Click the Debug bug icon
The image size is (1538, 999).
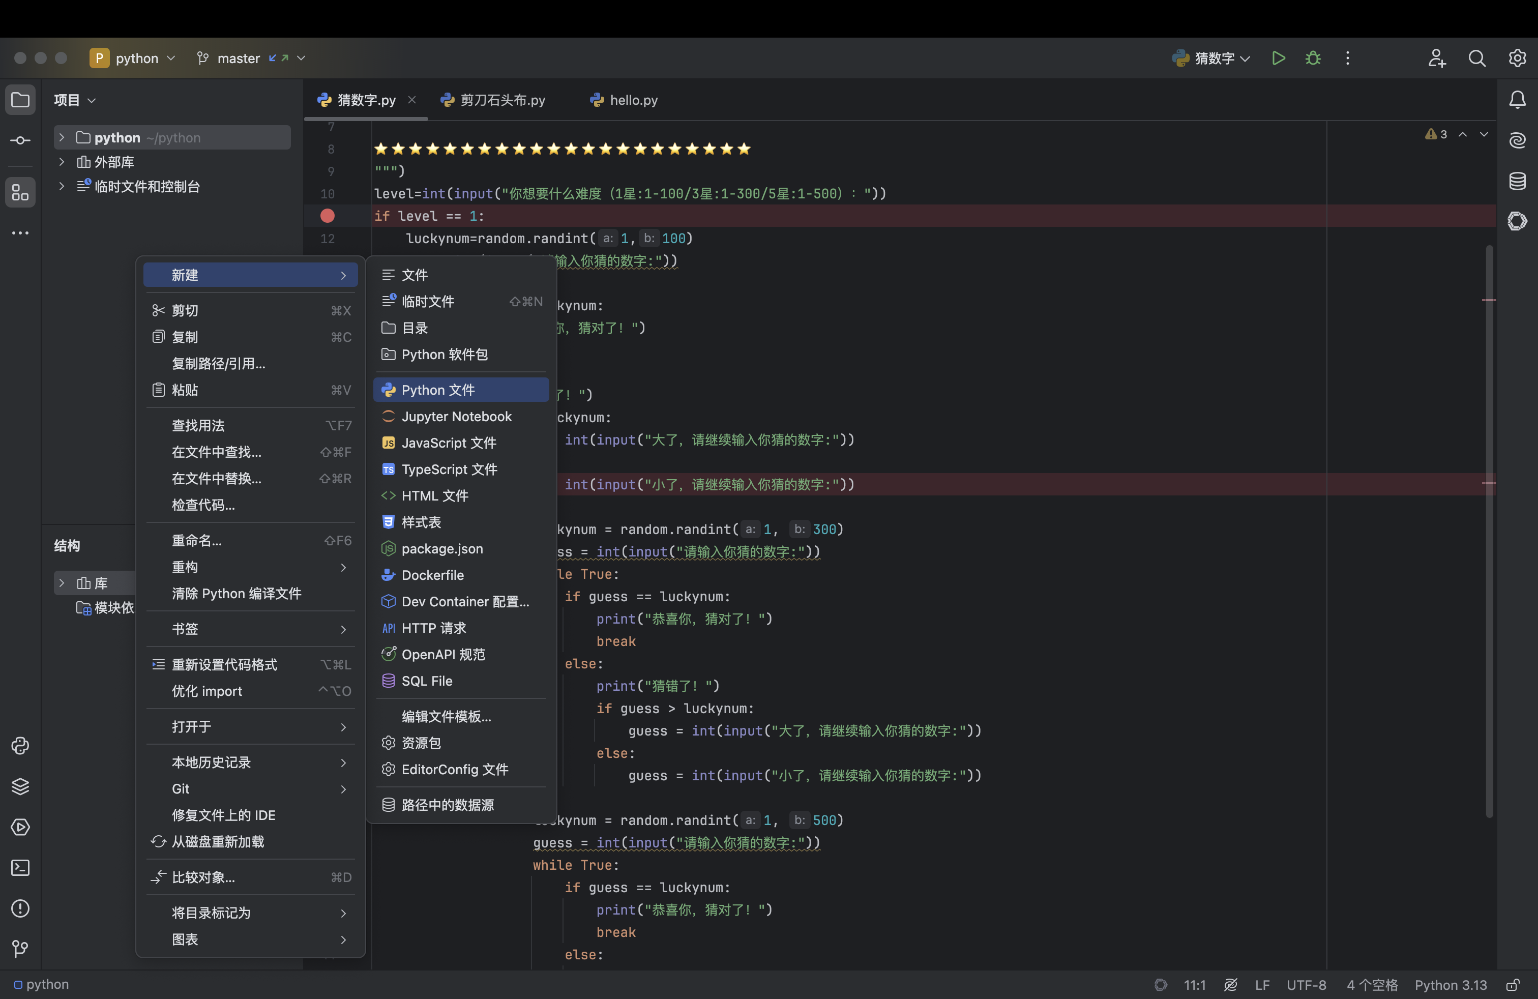[x=1313, y=58]
